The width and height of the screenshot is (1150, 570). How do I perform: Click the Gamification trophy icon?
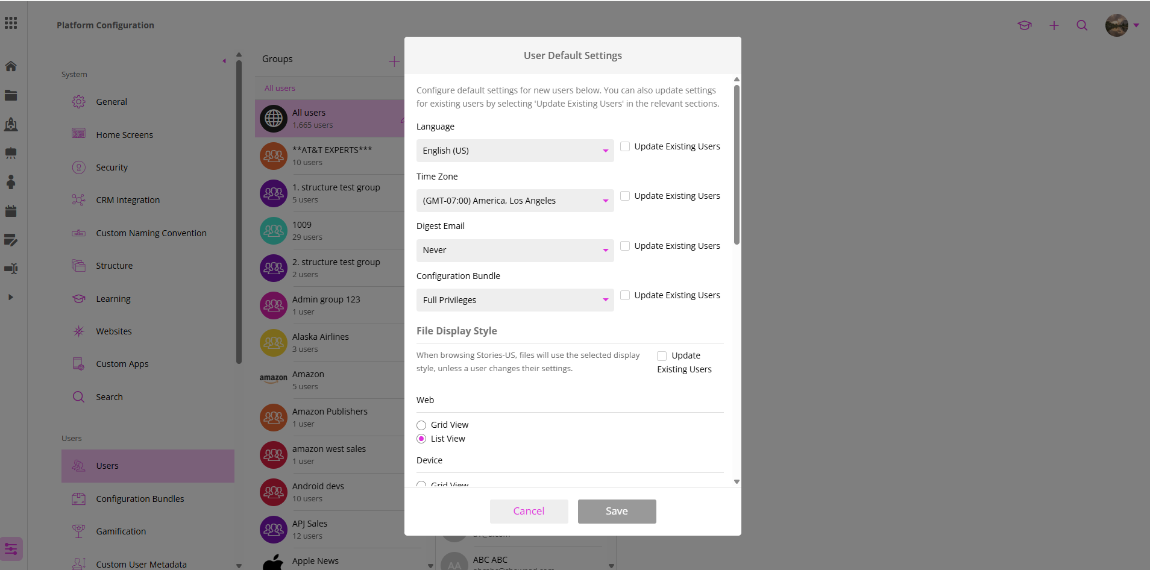(x=79, y=531)
